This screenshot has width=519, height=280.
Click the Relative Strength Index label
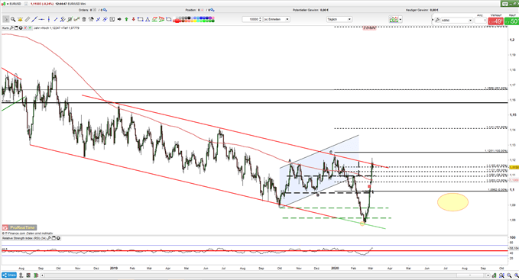tap(24, 238)
